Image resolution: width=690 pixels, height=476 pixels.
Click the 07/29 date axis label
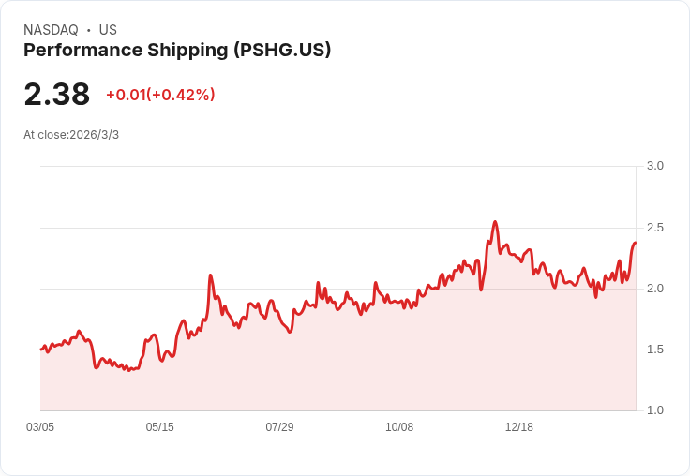pos(279,427)
